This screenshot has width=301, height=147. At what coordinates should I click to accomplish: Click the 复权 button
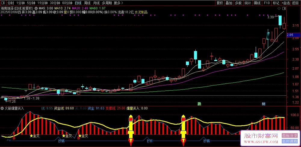(x=220, y=3)
